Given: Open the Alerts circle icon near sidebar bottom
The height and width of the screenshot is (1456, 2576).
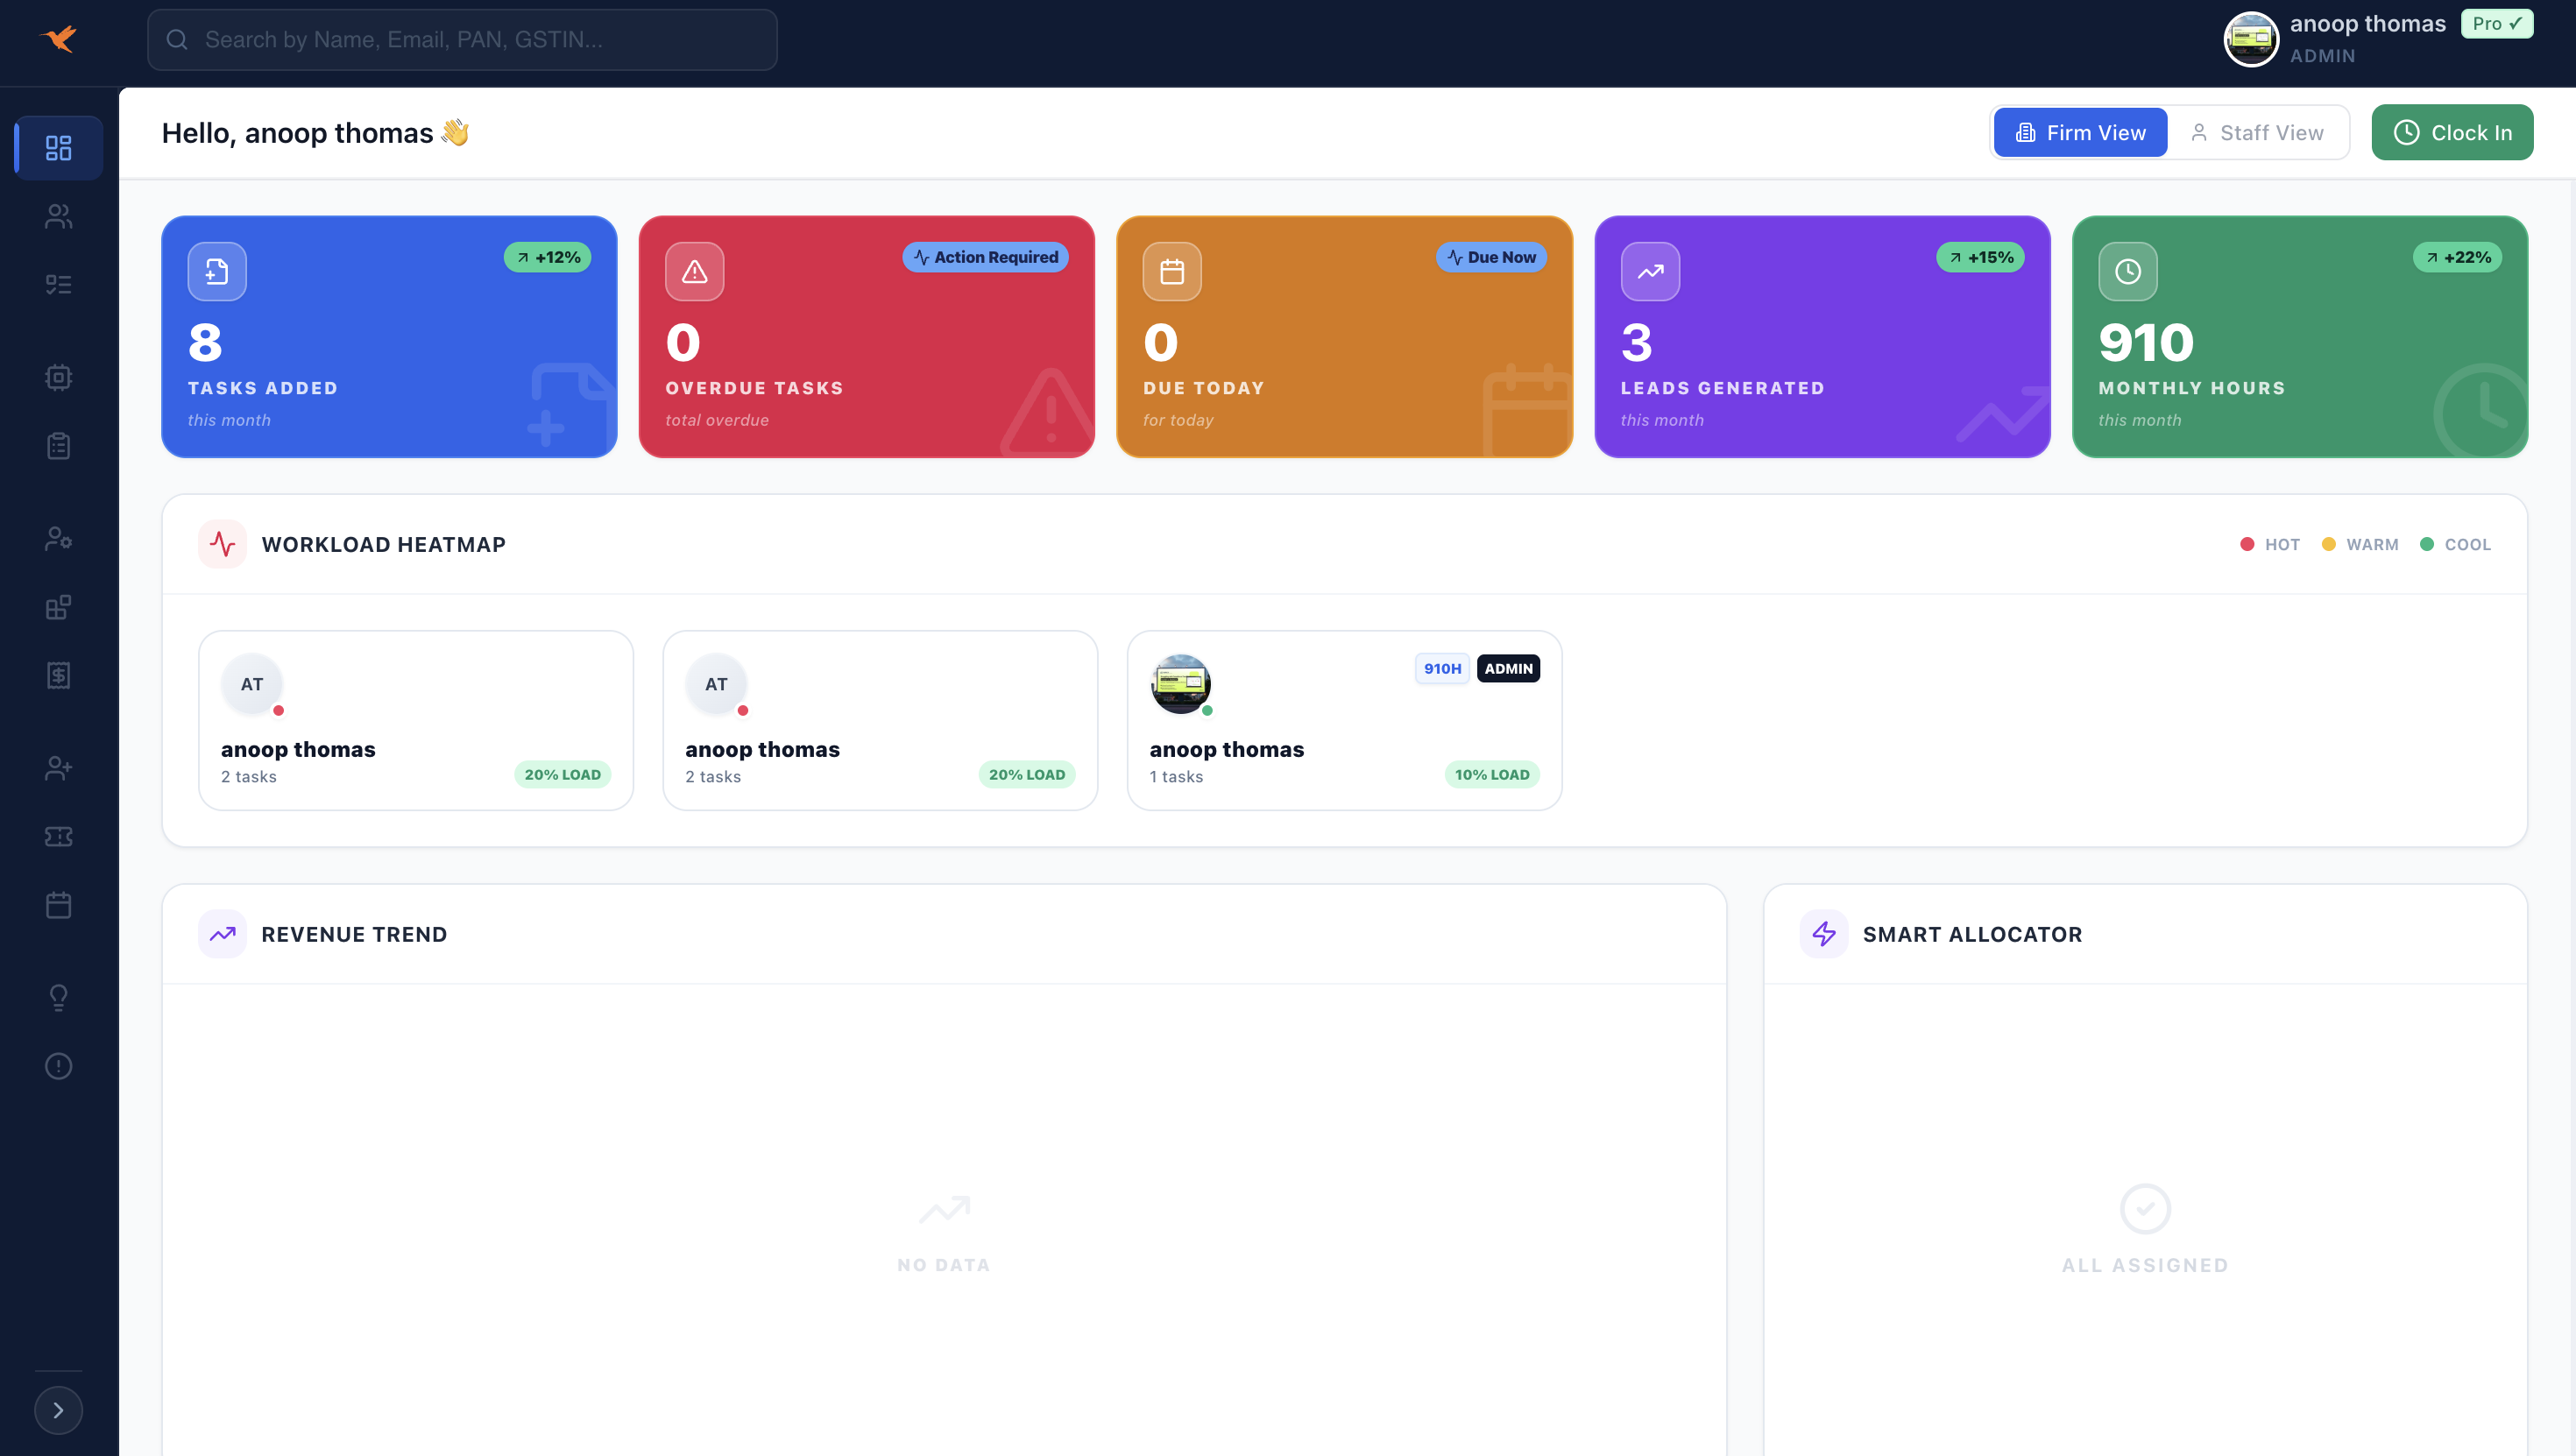Looking at the screenshot, I should point(57,1066).
